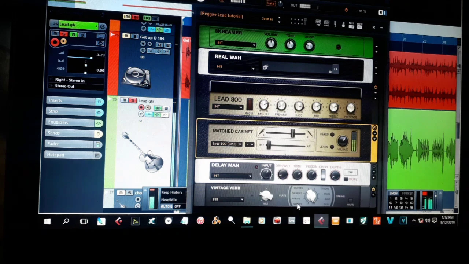469x264 pixels.
Task: Open Task View on taskbar
Action: [x=84, y=221]
